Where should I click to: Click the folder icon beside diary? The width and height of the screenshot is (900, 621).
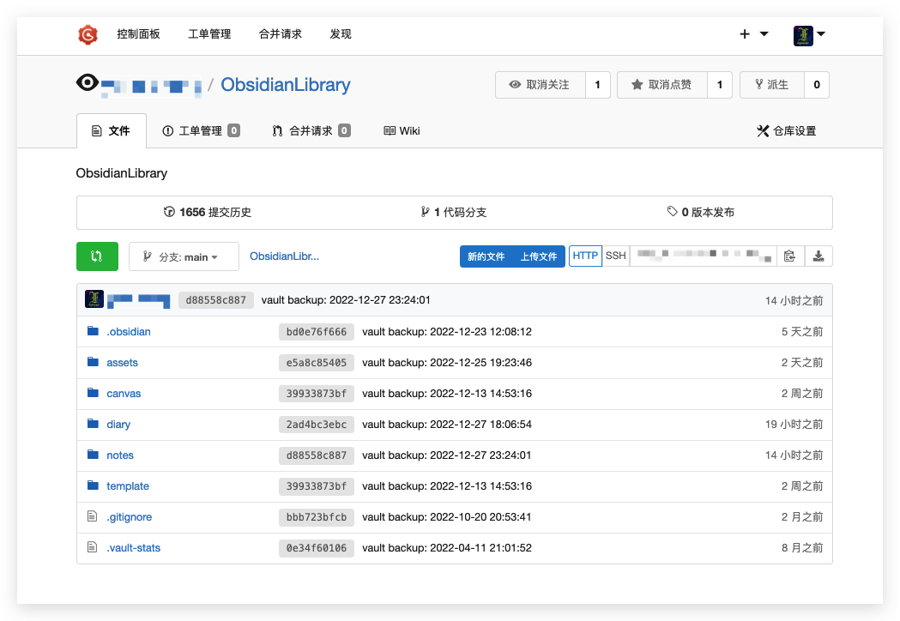click(x=93, y=424)
